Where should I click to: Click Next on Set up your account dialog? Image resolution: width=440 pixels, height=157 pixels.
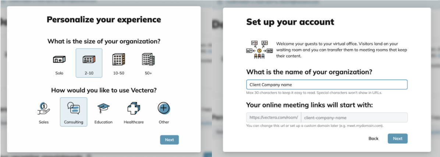tap(398, 139)
